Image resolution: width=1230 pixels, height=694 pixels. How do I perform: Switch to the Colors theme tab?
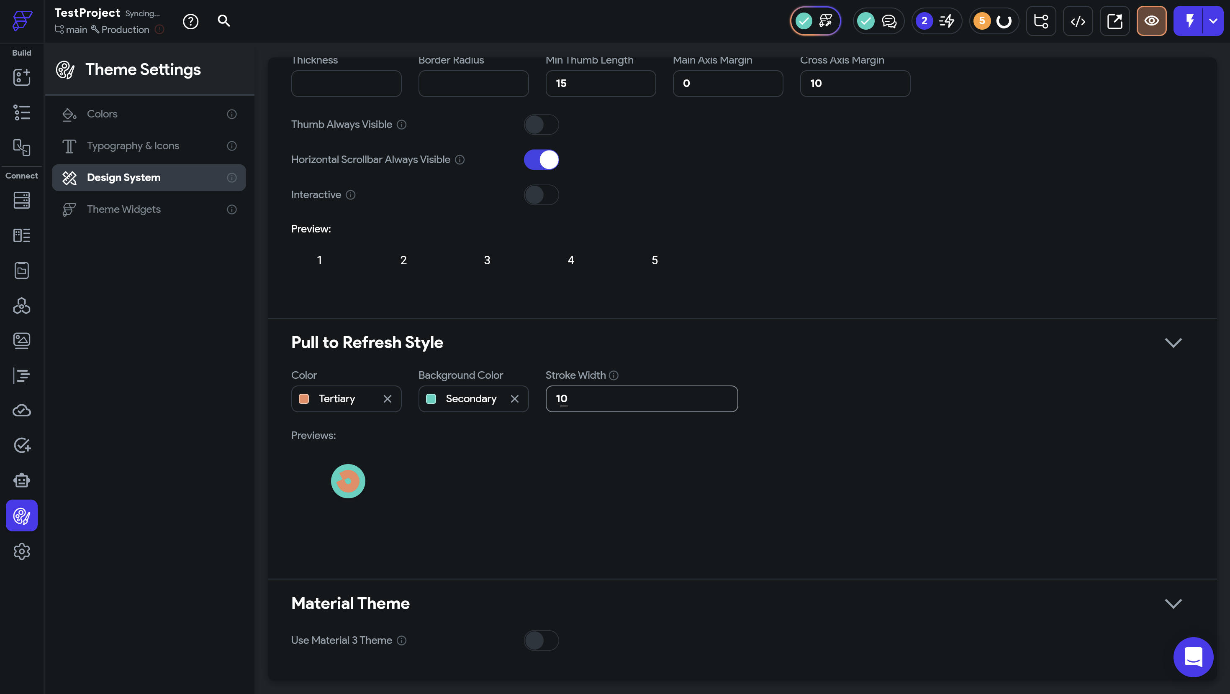click(x=102, y=114)
